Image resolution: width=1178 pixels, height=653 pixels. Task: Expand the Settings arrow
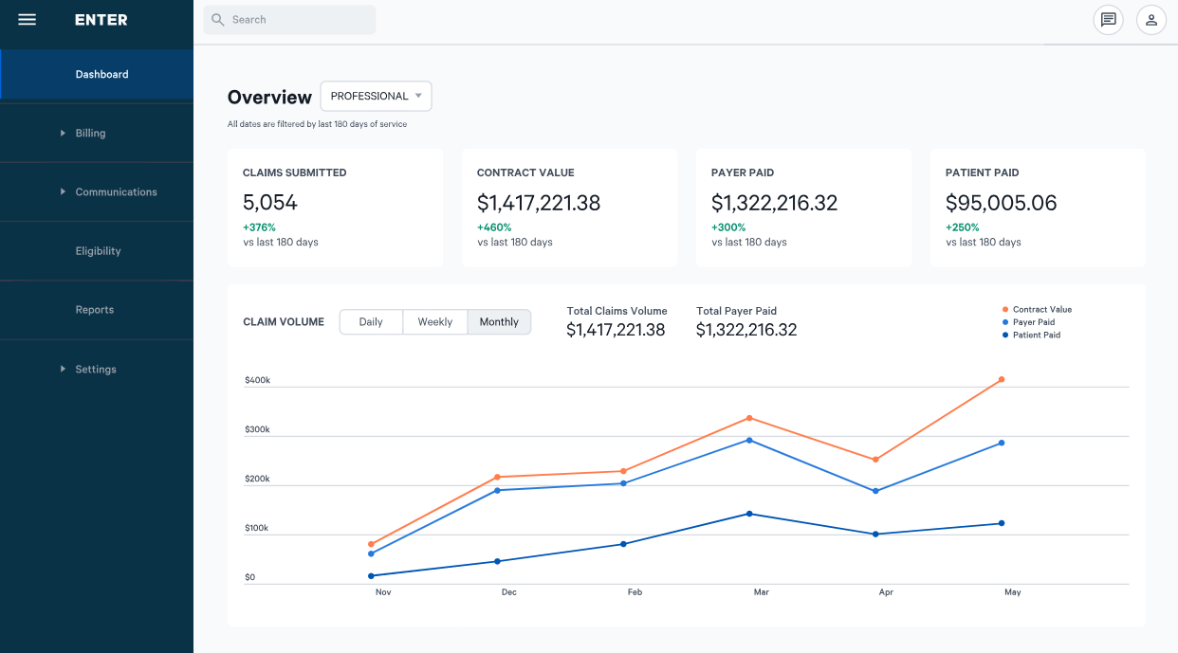[64, 369]
